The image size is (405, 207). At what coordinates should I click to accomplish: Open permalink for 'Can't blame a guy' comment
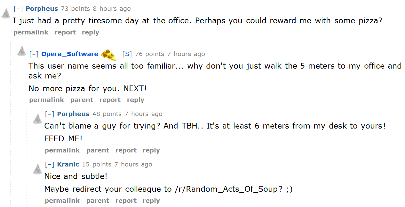coord(62,151)
